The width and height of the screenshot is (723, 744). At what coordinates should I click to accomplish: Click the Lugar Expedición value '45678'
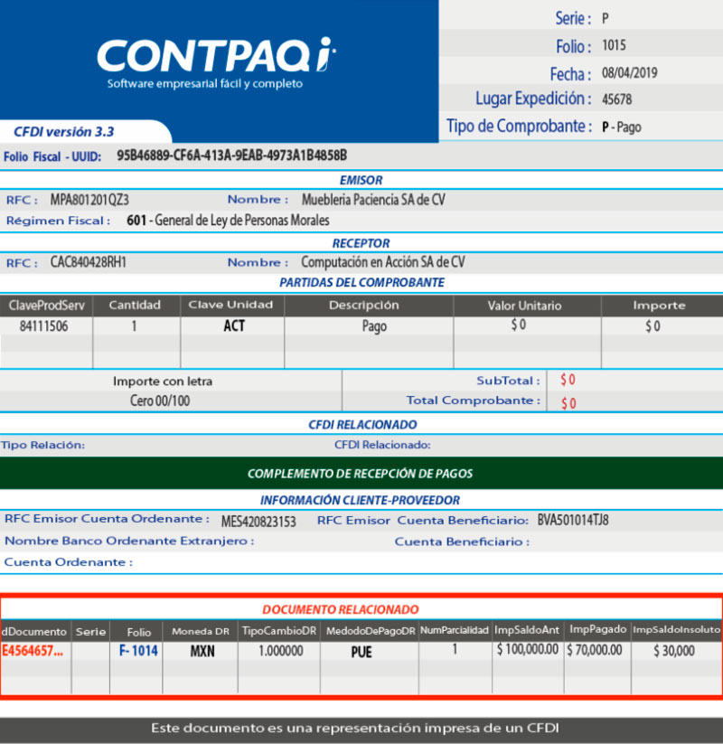616,99
